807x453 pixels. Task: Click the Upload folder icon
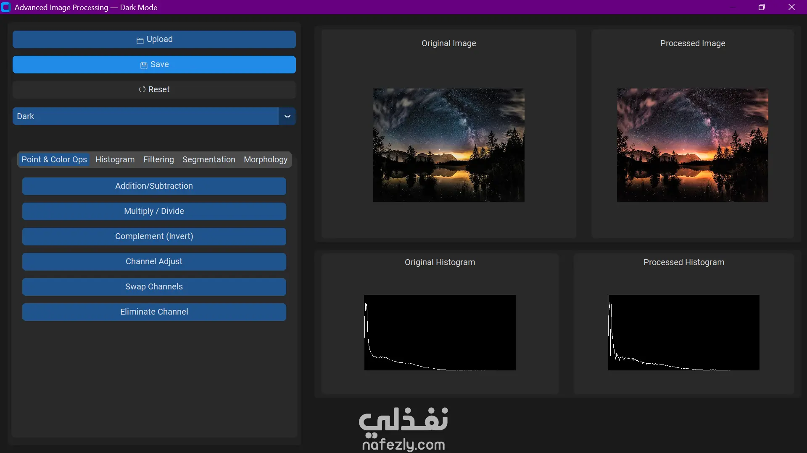(x=140, y=40)
